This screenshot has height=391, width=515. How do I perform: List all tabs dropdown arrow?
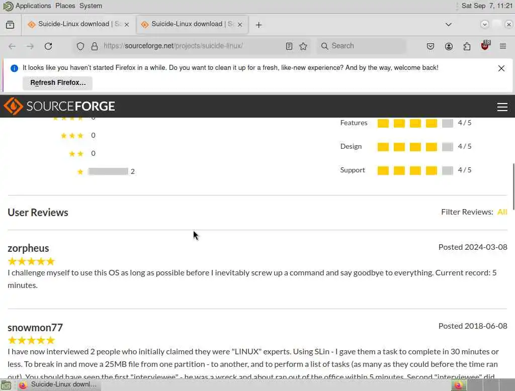pos(448,25)
